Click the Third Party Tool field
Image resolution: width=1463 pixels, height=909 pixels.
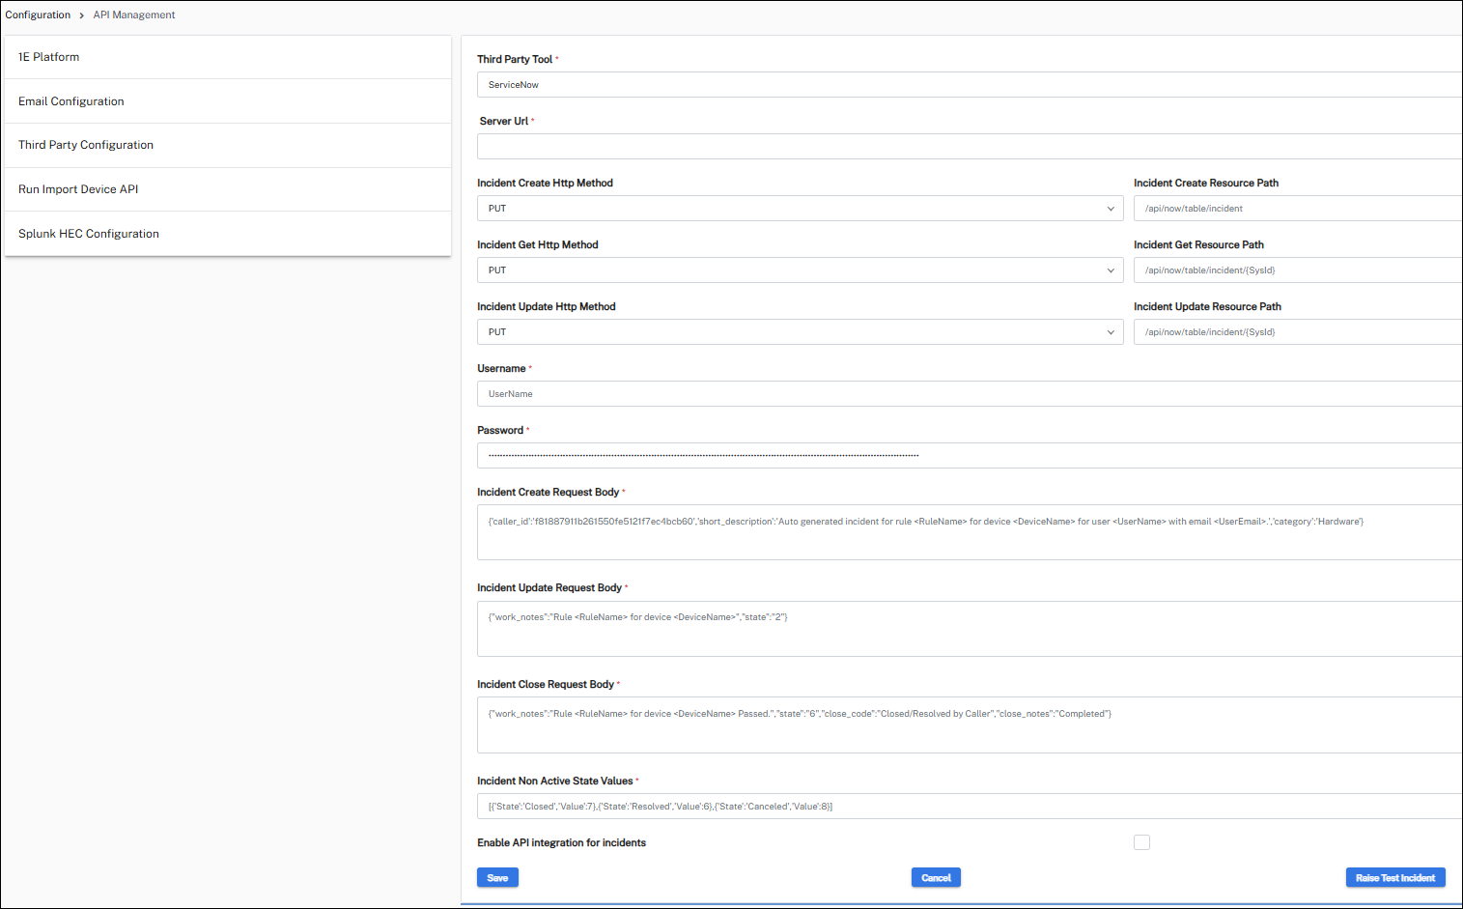(969, 85)
